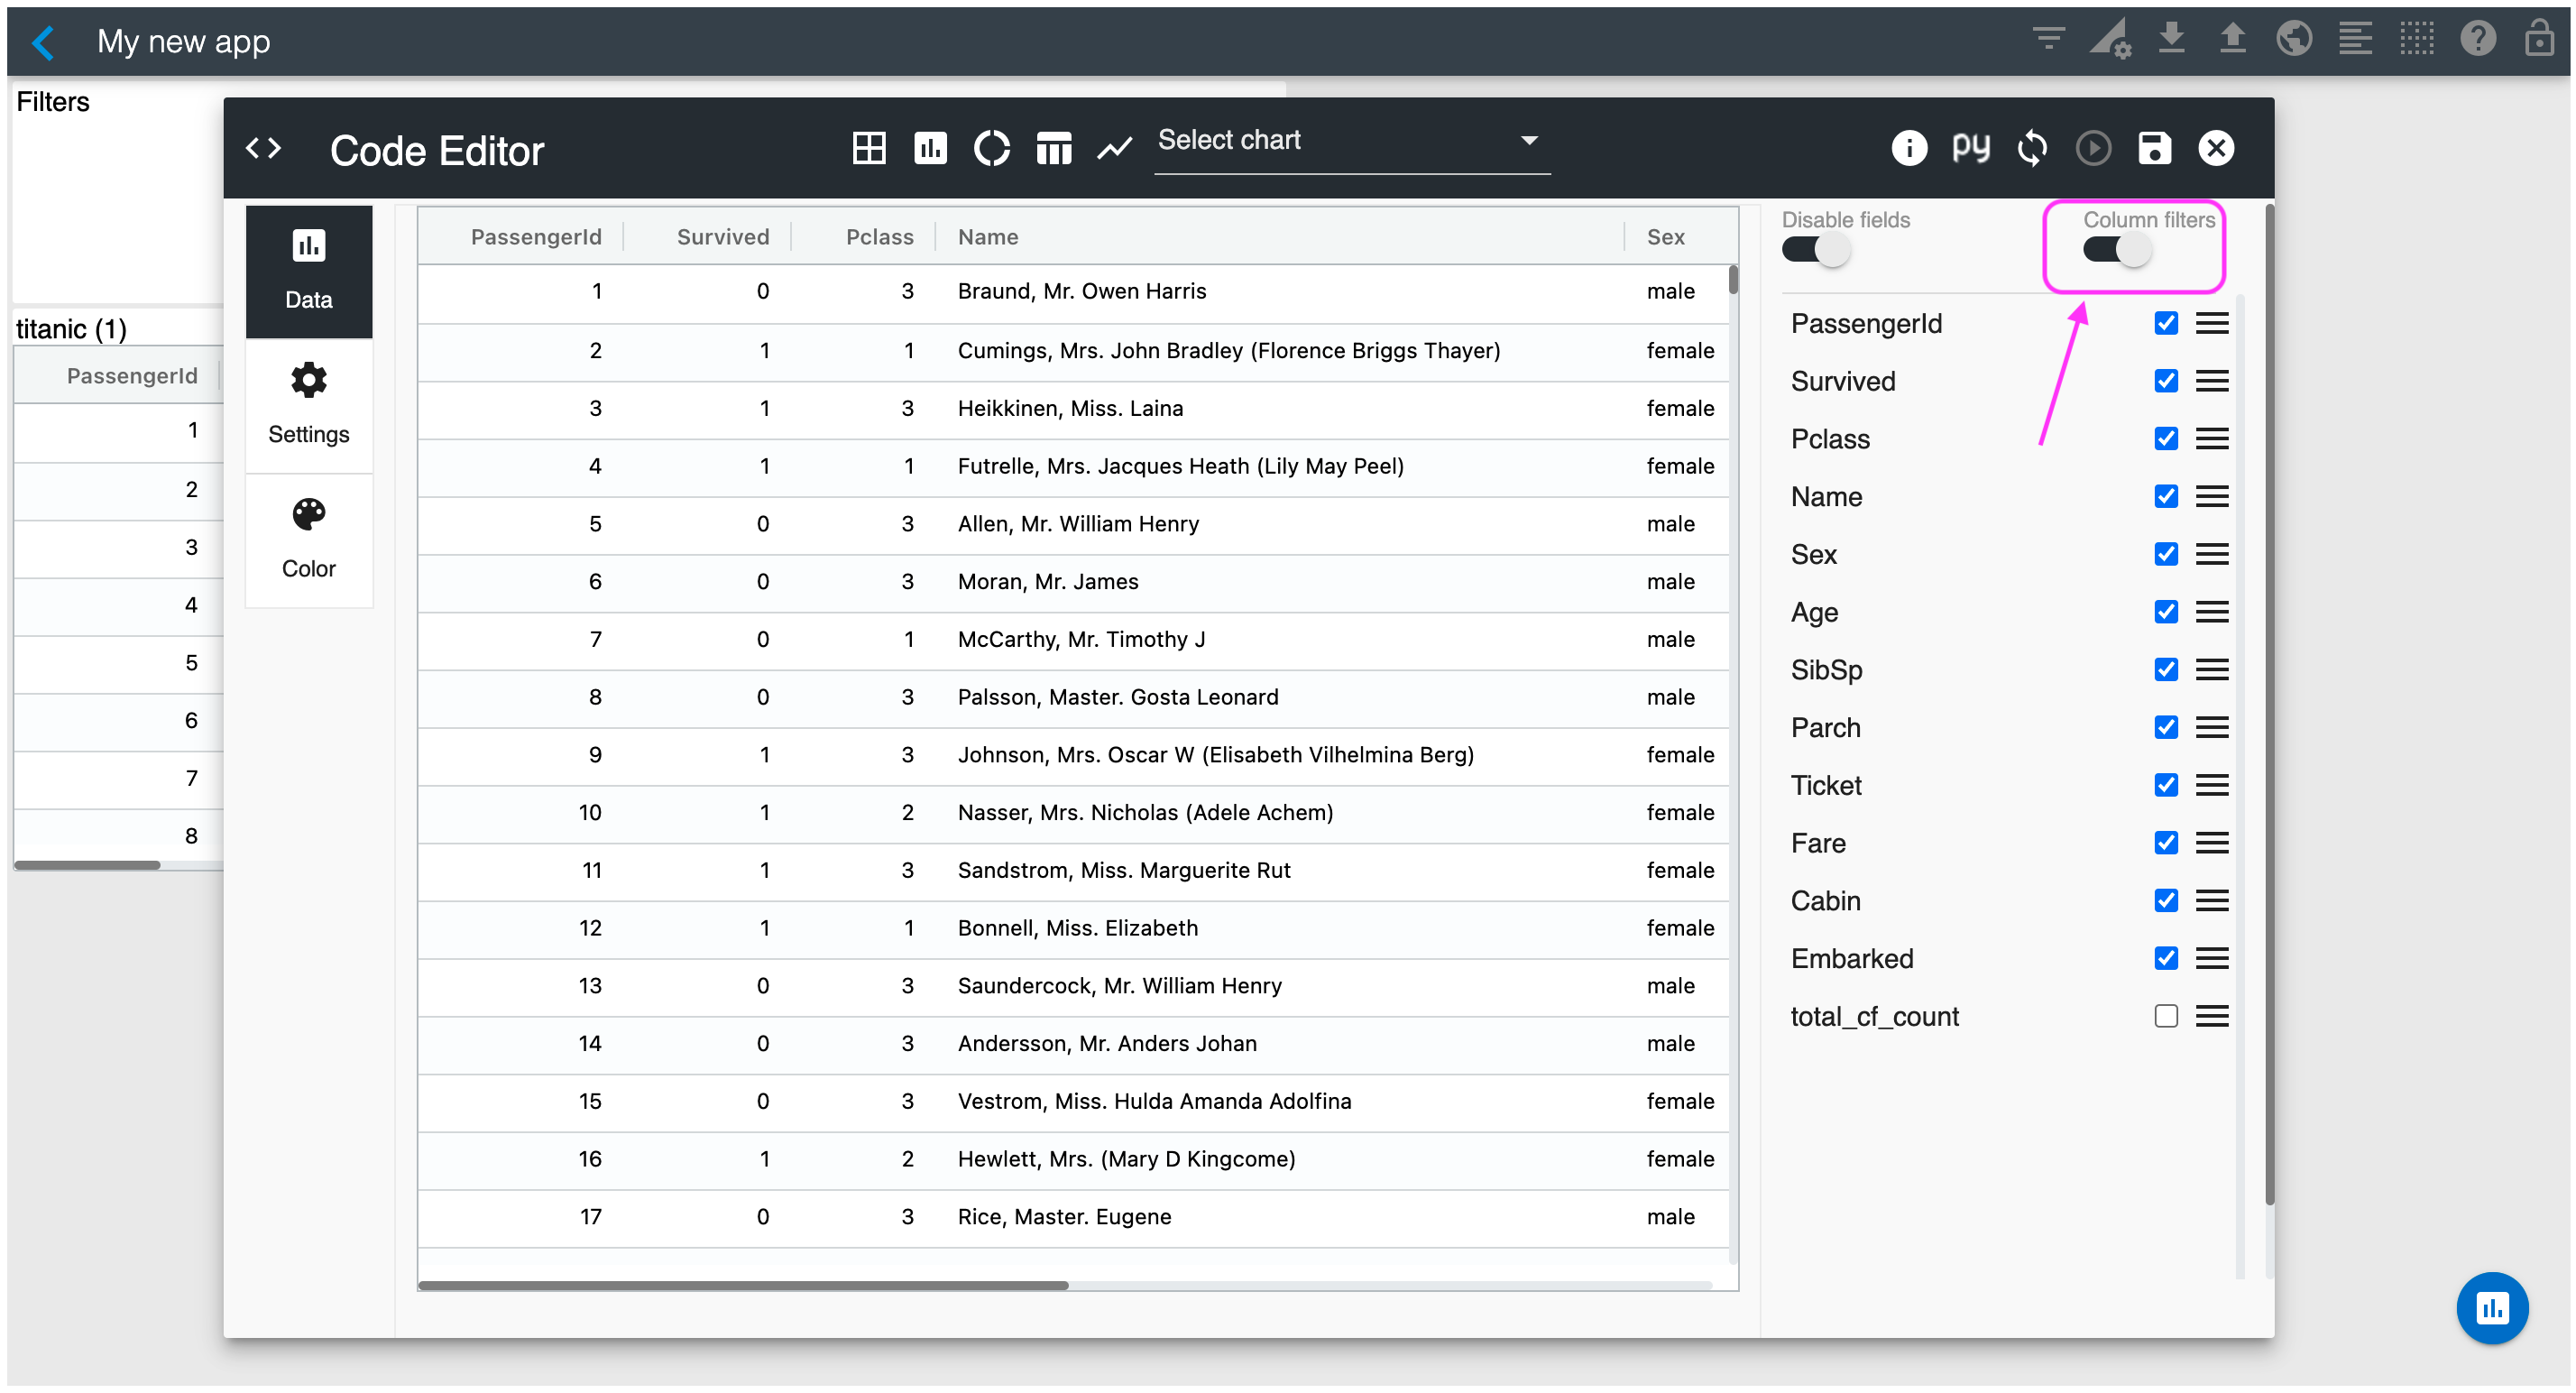Toggle the Disable fields switch

(x=1815, y=250)
